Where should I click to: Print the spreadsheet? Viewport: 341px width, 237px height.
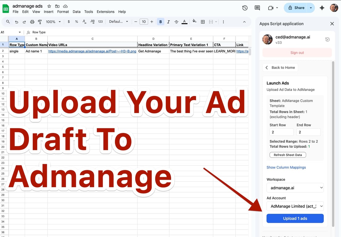(32, 22)
